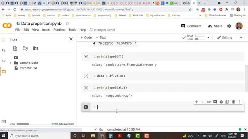Open table of contents sidebar icon
Viewport: 248px width, 139px height.
point(3,40)
